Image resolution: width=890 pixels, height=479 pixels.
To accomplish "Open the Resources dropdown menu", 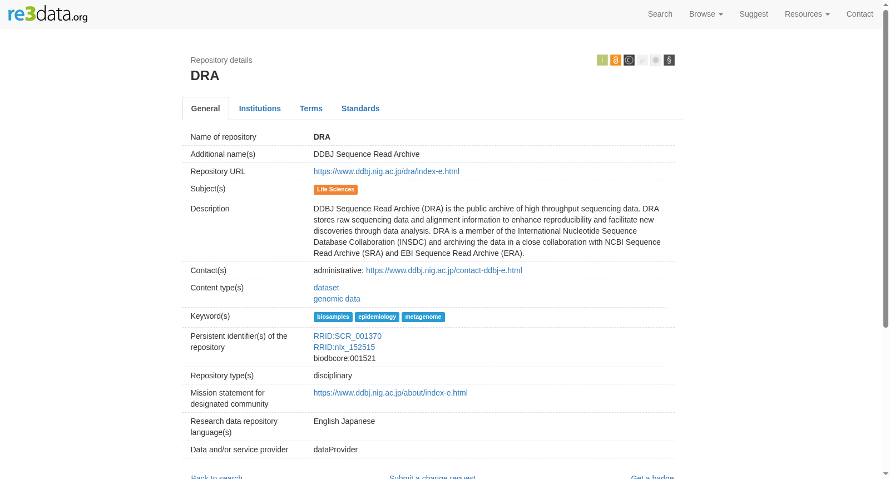I will (807, 14).
